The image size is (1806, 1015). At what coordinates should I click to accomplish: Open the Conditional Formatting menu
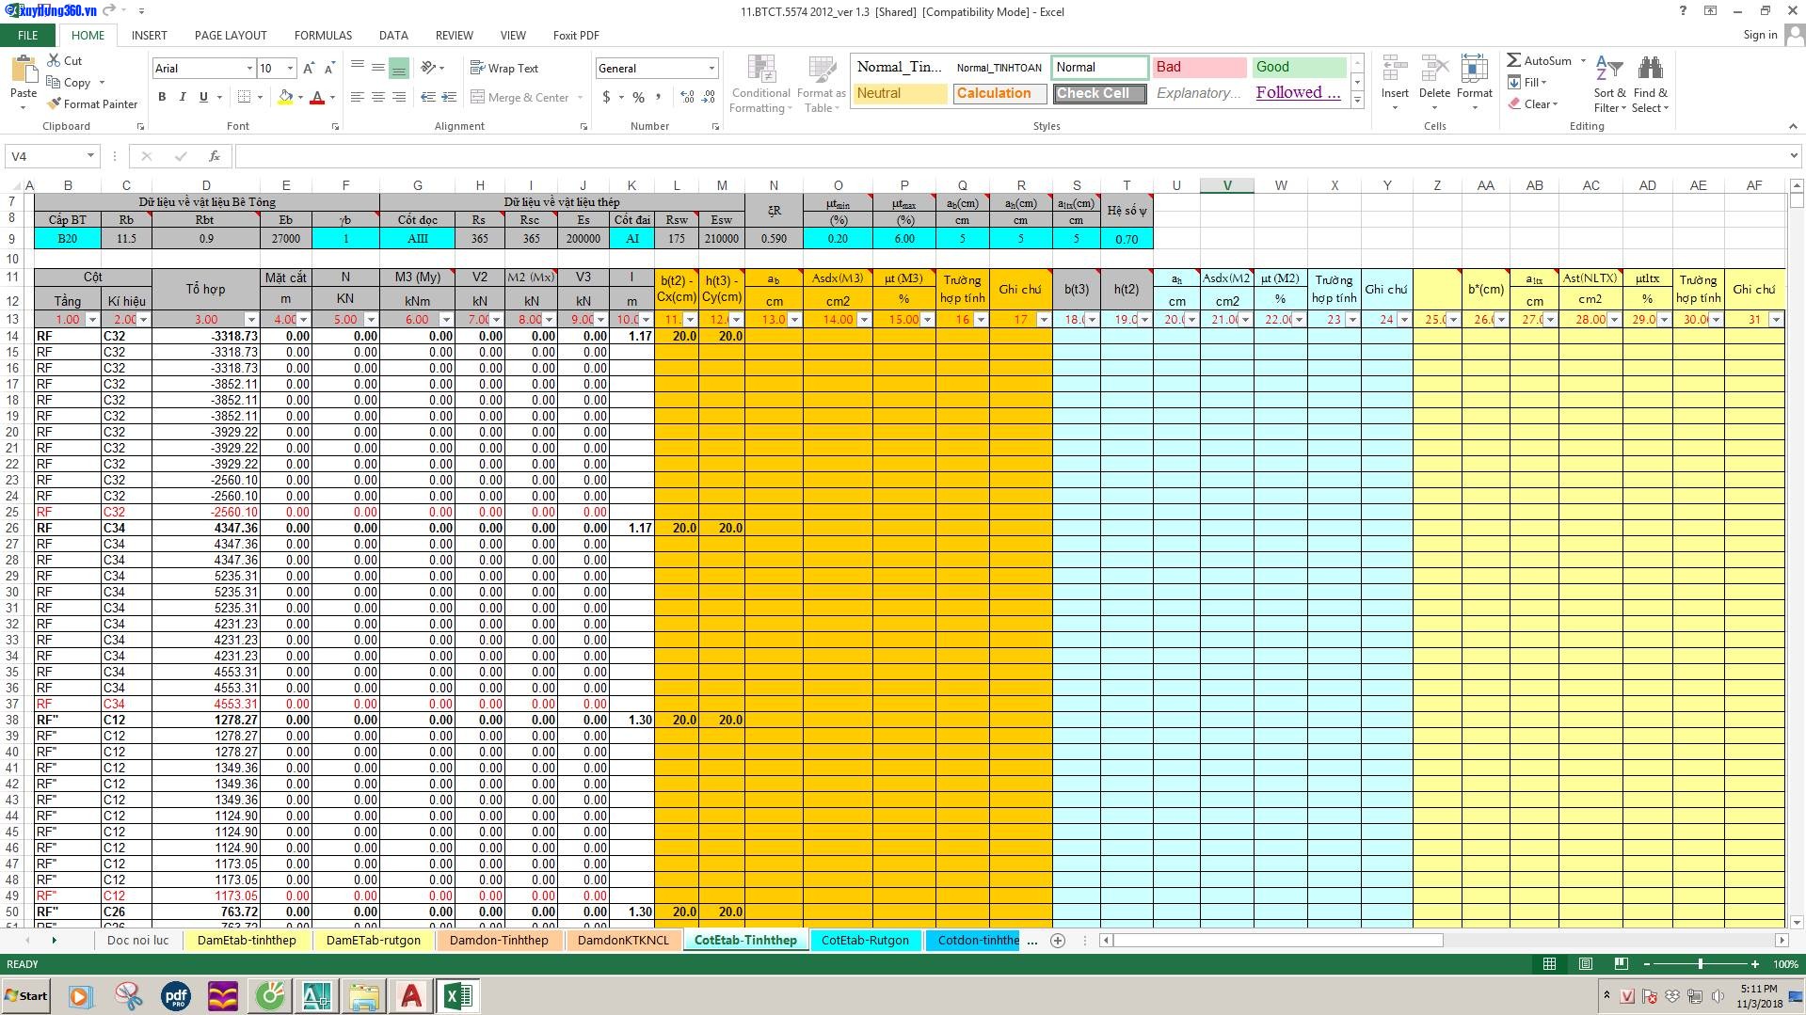760,85
